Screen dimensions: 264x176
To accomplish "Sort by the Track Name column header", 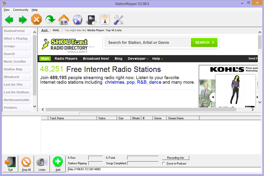I will tap(72, 118).
